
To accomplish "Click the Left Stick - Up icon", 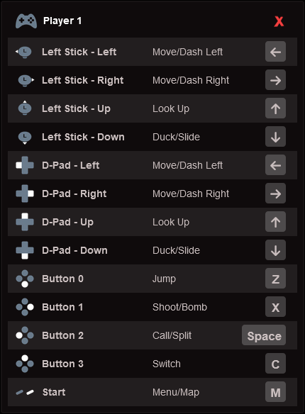I will tap(25, 108).
